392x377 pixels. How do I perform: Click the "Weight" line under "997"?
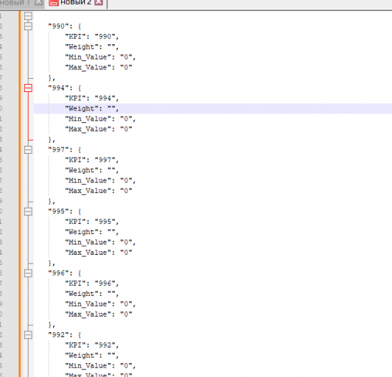(92, 170)
